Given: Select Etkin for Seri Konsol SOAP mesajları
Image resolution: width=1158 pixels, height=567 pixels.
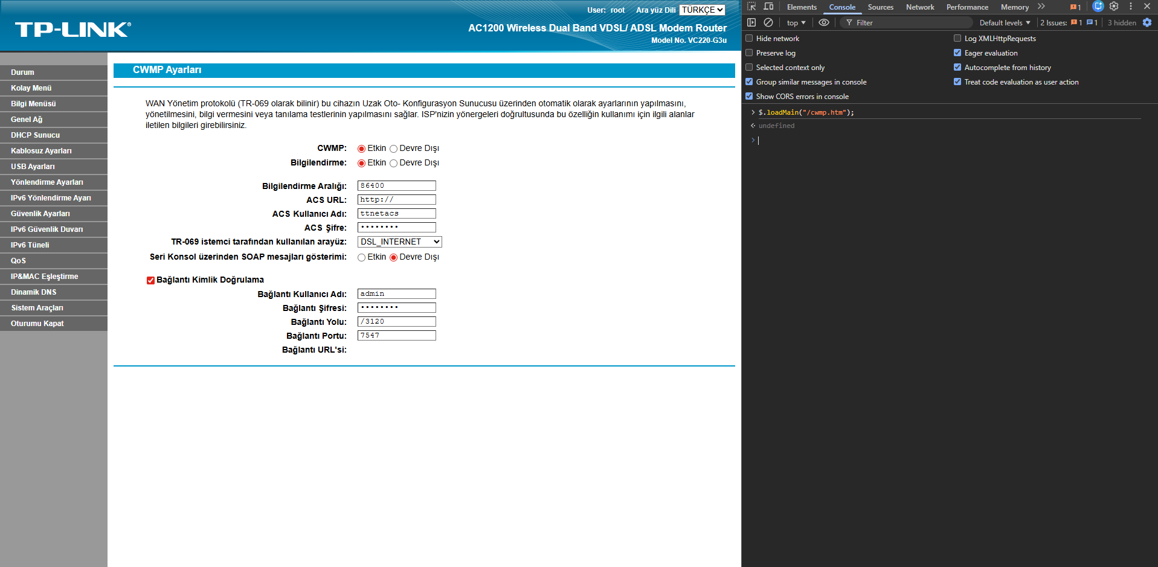Looking at the screenshot, I should (x=361, y=257).
